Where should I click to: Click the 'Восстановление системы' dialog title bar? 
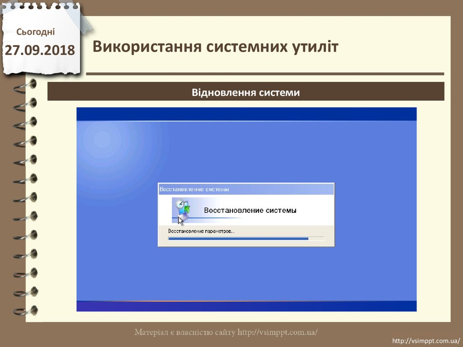click(246, 189)
